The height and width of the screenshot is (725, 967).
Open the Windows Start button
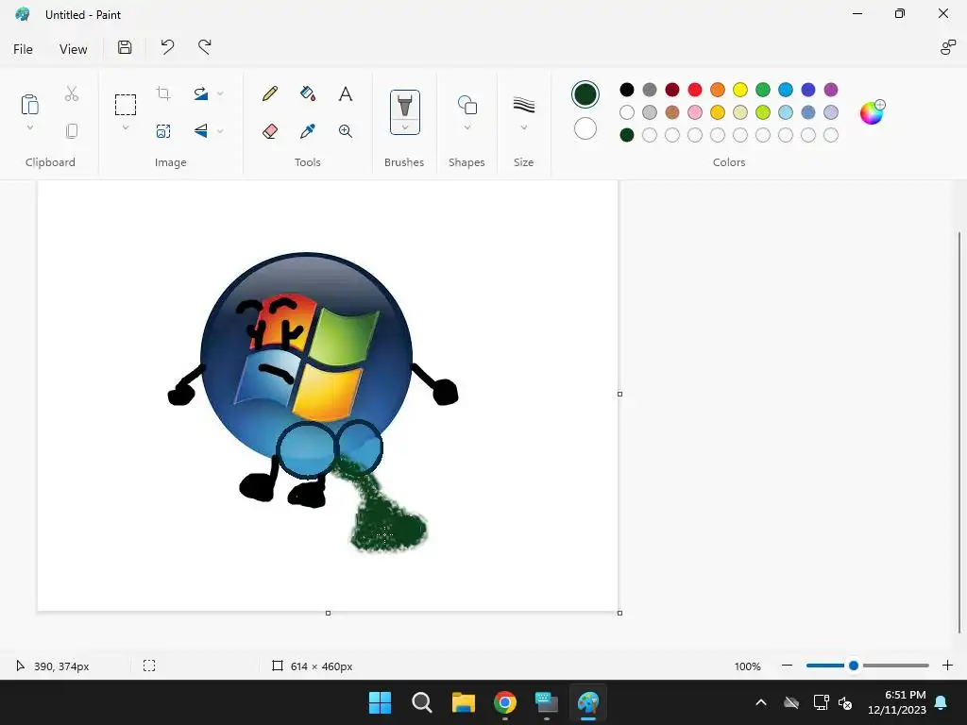click(x=380, y=702)
